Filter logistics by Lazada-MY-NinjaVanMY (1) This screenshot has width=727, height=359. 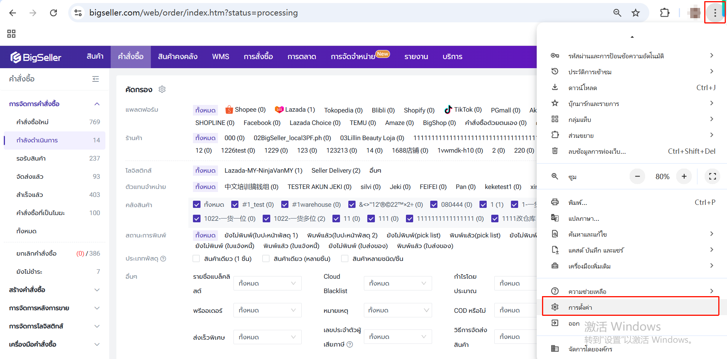(263, 171)
